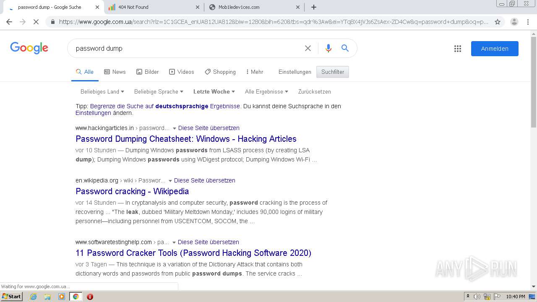Screen dimensions: 537x302
Task: Expand Beliebige Sprache filter
Action: click(159, 91)
